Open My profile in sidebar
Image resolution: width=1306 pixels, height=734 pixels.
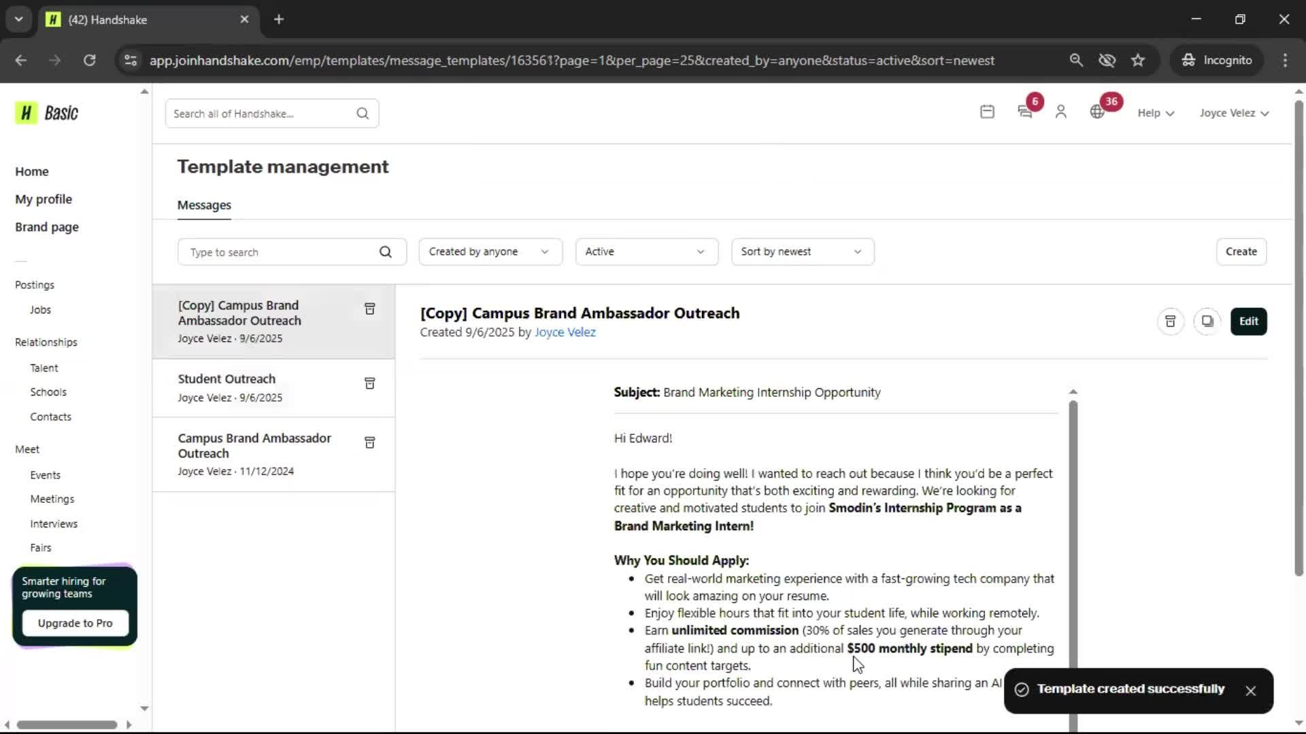pyautogui.click(x=44, y=199)
